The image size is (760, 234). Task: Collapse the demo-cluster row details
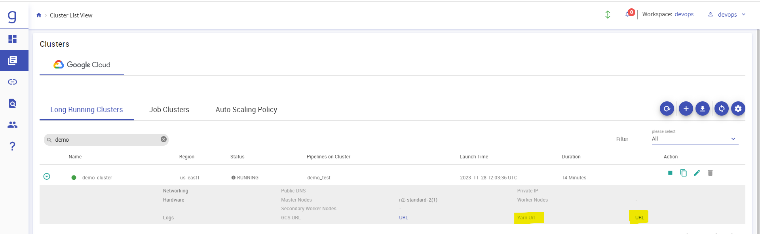(x=47, y=177)
